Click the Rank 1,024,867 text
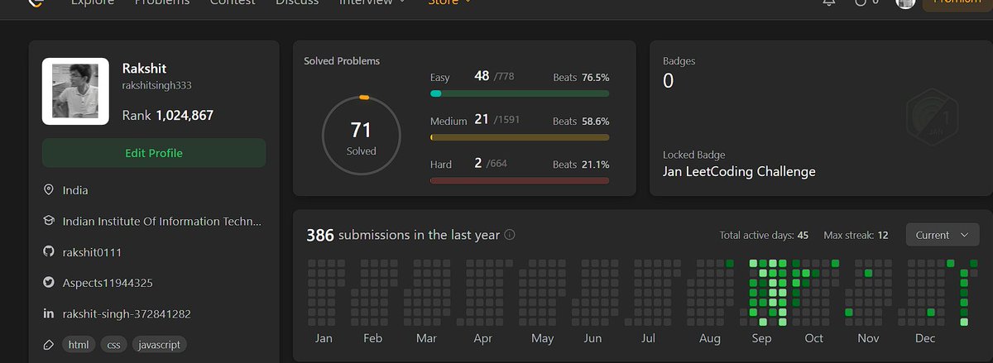 click(x=168, y=116)
